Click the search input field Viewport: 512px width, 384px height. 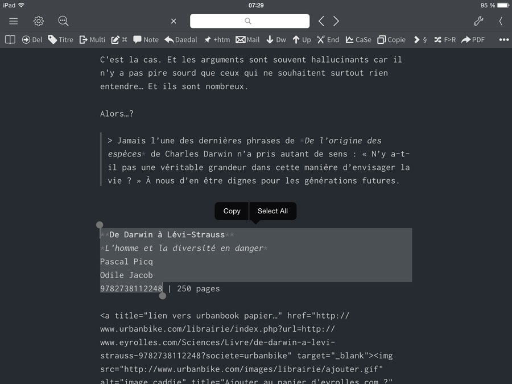(x=250, y=21)
